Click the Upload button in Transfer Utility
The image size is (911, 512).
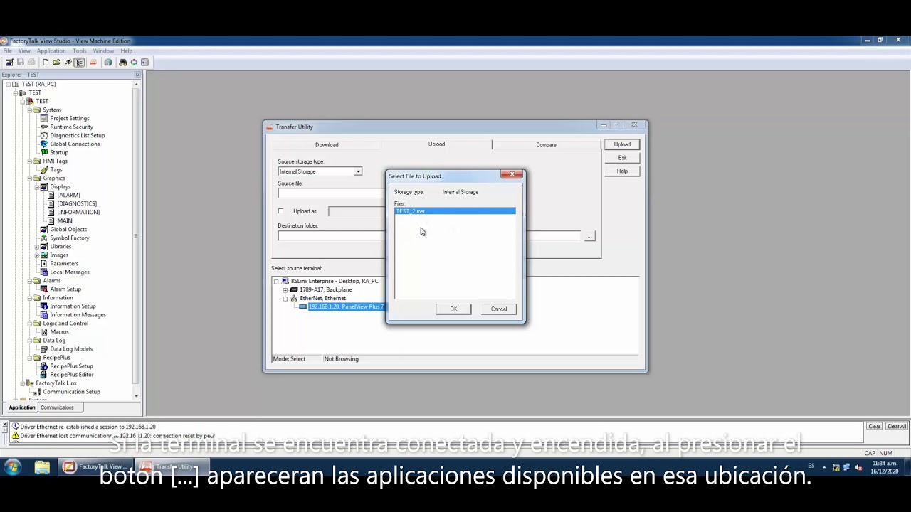pyautogui.click(x=622, y=144)
